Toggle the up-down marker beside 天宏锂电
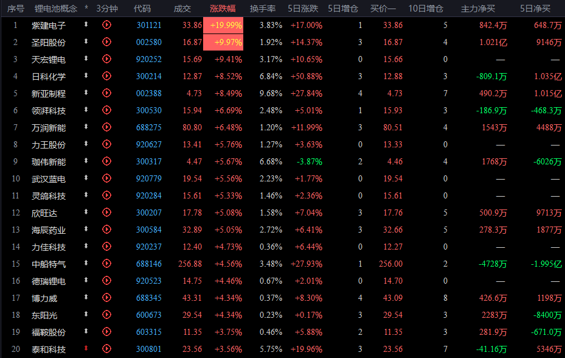Viewport: 565px width, 358px height. (86, 58)
